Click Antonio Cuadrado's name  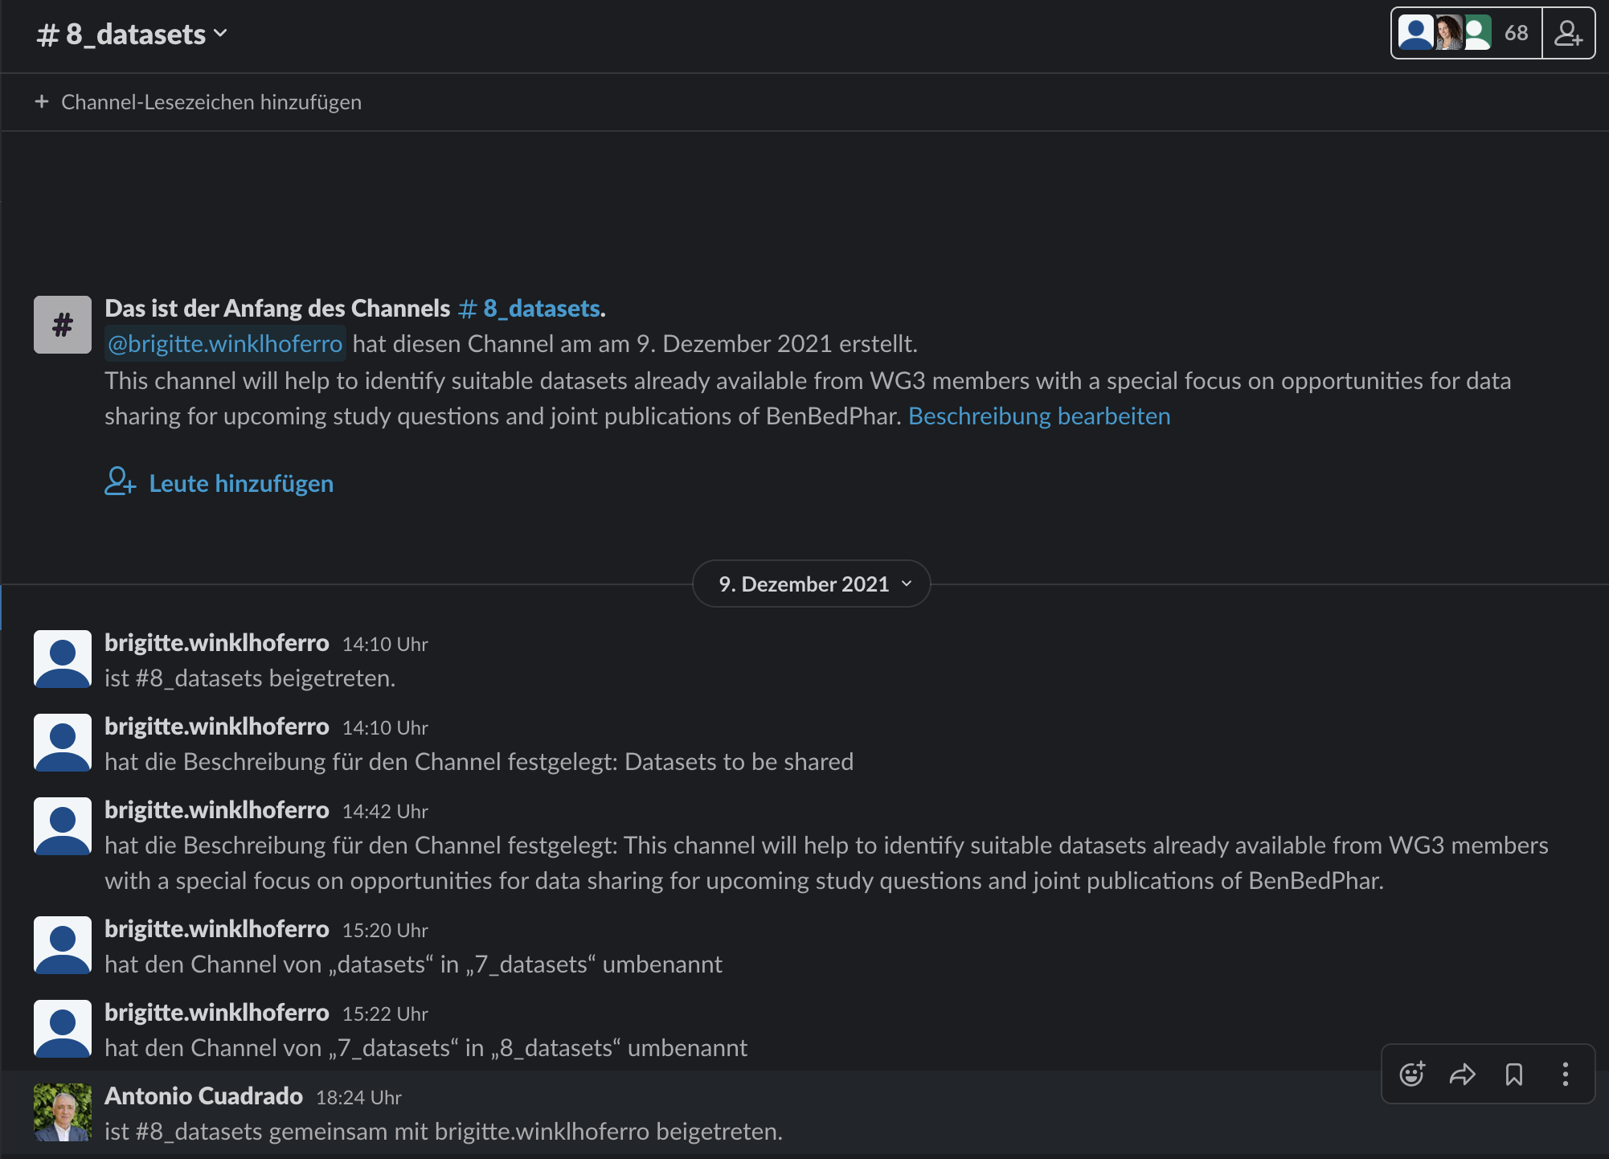(203, 1096)
